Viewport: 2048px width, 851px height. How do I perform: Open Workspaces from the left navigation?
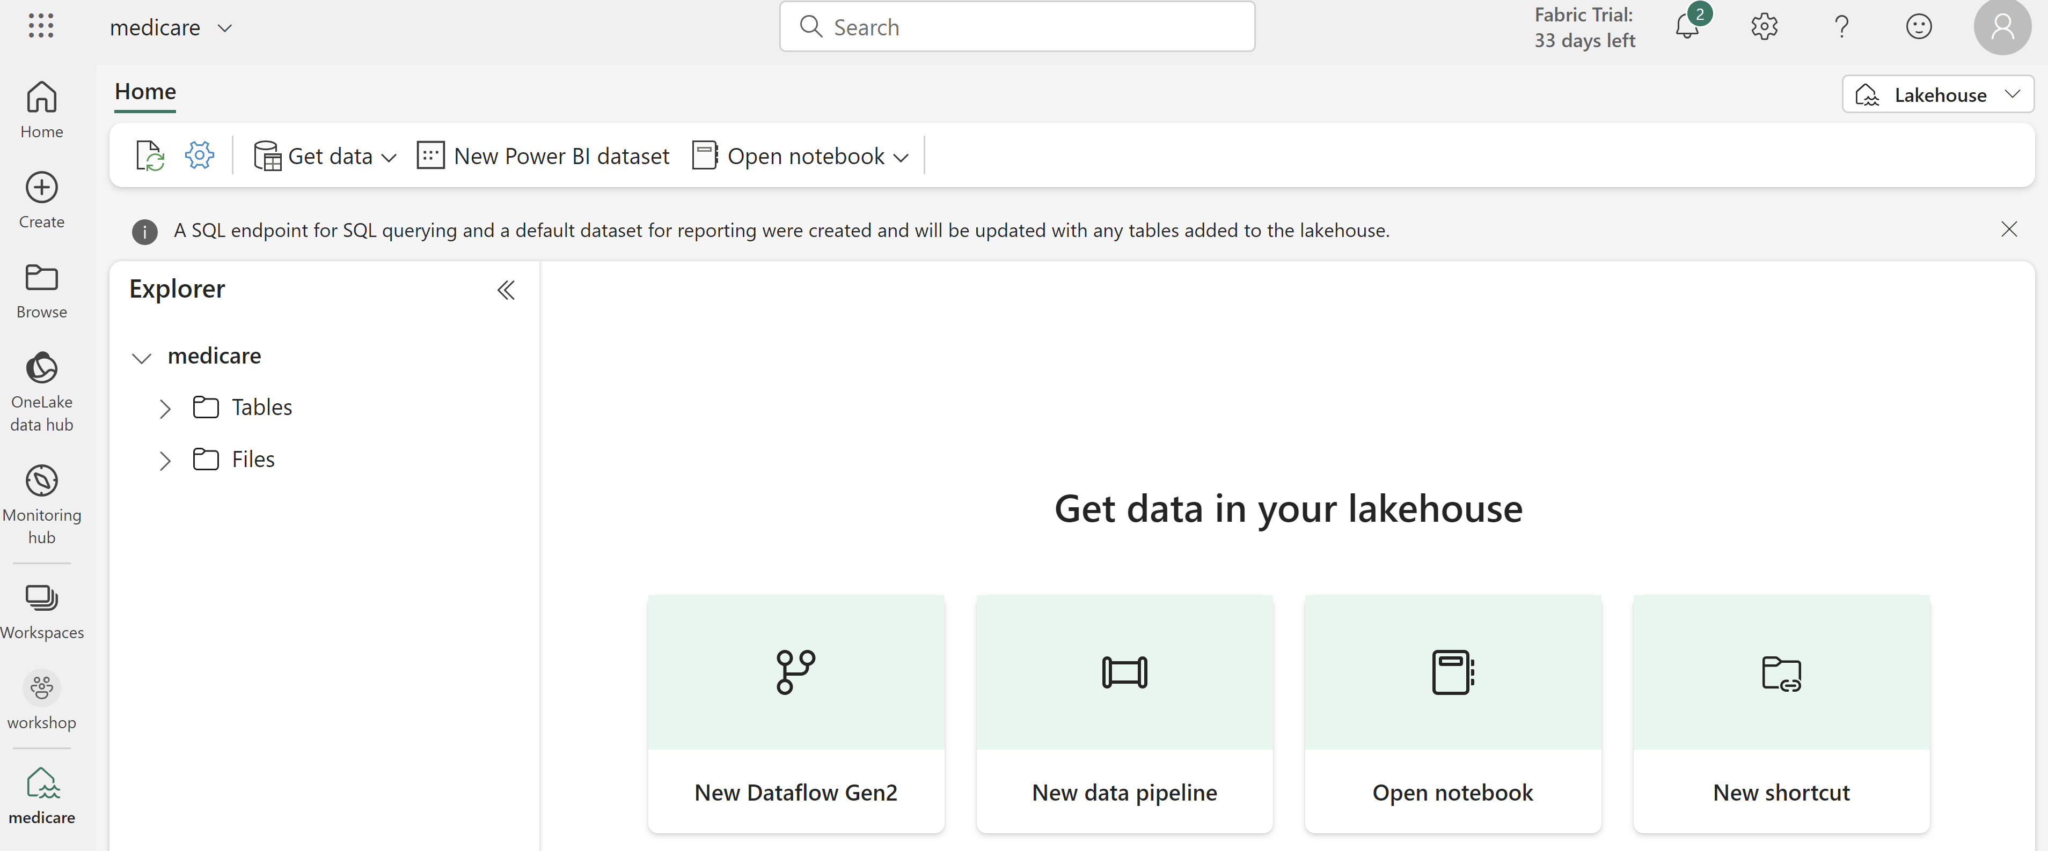click(x=41, y=611)
